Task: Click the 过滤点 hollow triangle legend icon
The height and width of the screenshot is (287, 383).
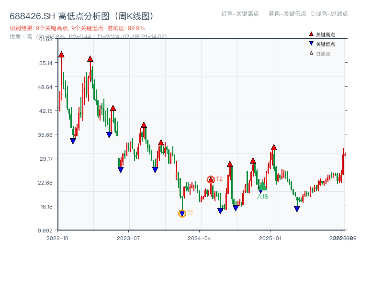Action: 311,53
